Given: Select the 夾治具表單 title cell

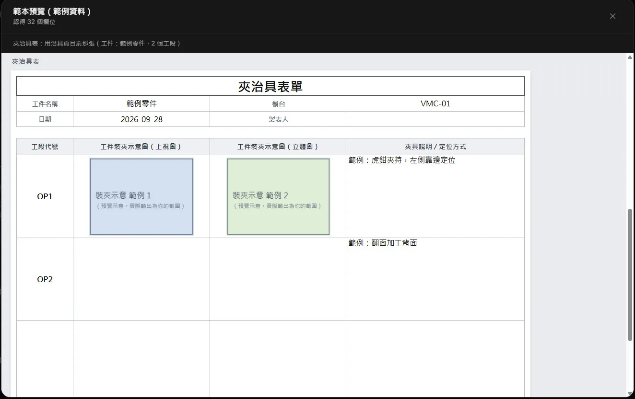Looking at the screenshot, I should click(270, 86).
